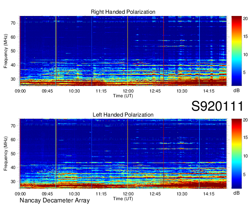Click the bottom plot's 'Frequency (MHz)' axis label
This screenshot has height=205, width=252.
pyautogui.click(x=6, y=153)
